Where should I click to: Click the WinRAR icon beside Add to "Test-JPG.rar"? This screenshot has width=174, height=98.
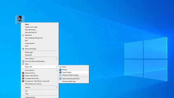tap(23, 76)
